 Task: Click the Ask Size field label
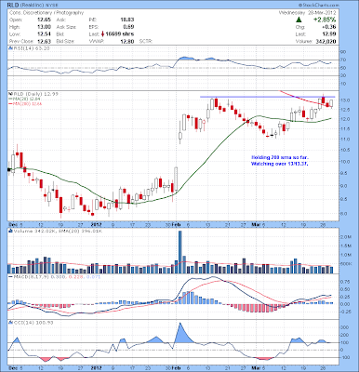point(66,27)
